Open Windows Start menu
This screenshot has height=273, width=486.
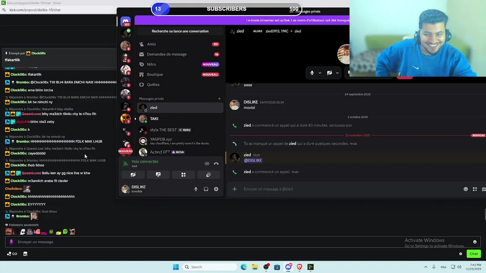176,267
